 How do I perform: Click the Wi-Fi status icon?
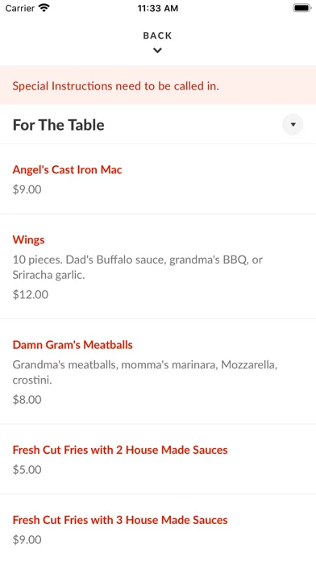44,8
